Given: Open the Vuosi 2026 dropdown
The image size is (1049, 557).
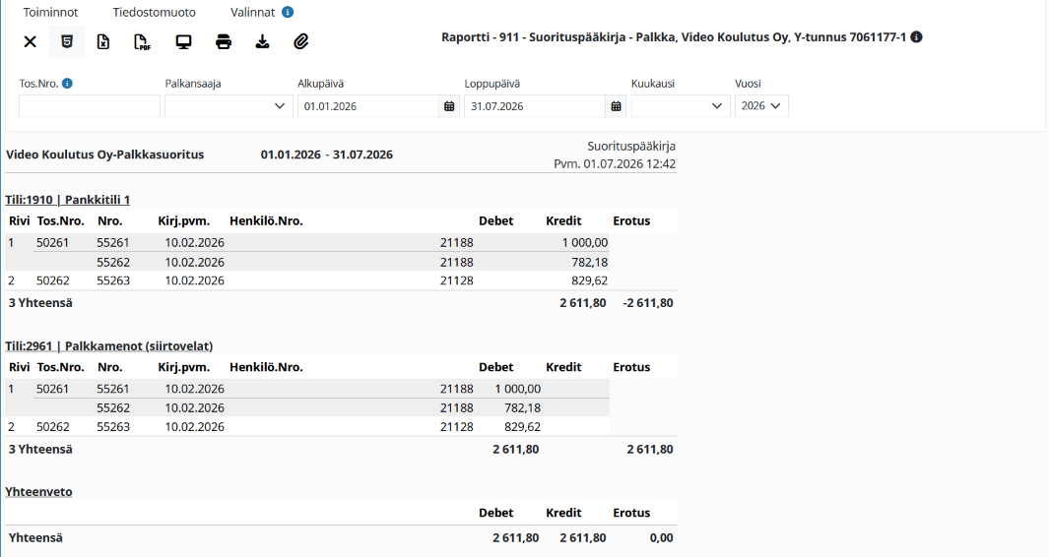Looking at the screenshot, I should (761, 106).
